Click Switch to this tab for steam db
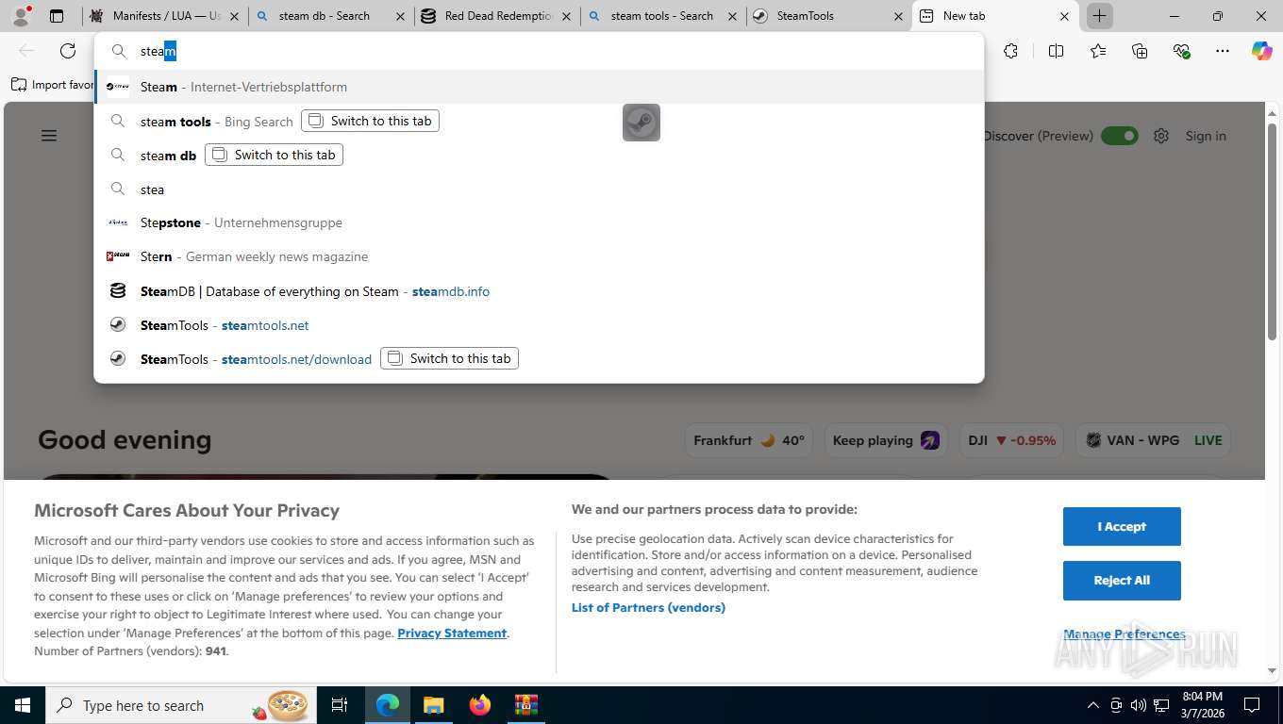The height and width of the screenshot is (724, 1283). pos(274,155)
